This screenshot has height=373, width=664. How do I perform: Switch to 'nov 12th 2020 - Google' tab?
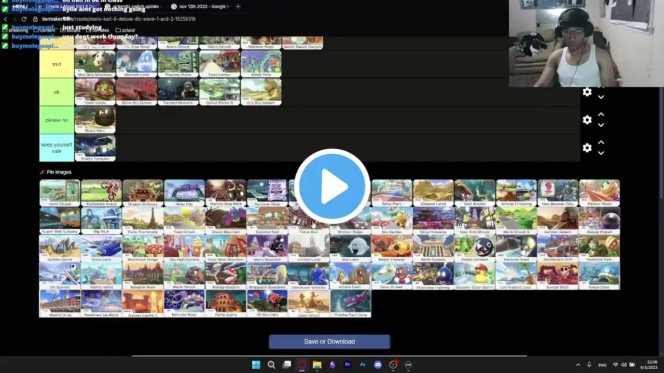(200, 6)
